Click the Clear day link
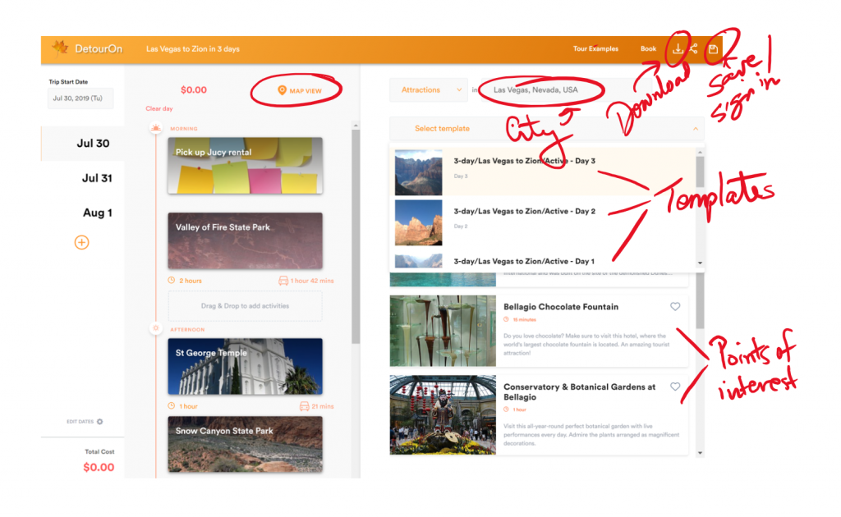 [159, 109]
